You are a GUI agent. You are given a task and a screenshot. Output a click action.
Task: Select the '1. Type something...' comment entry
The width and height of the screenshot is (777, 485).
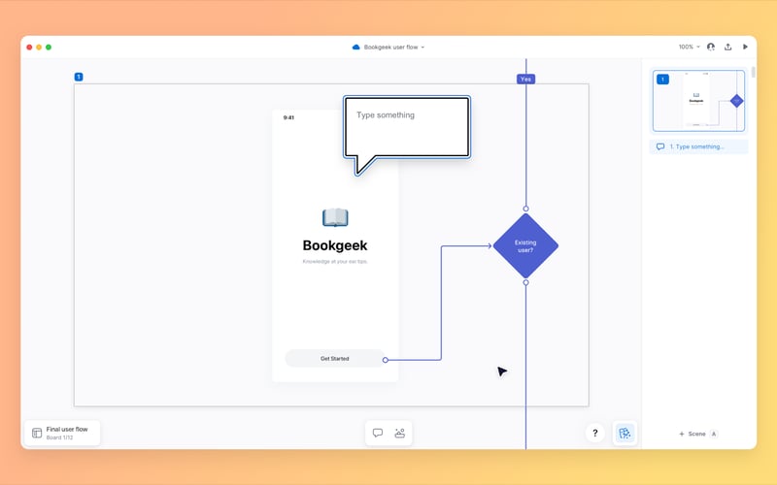pyautogui.click(x=698, y=147)
